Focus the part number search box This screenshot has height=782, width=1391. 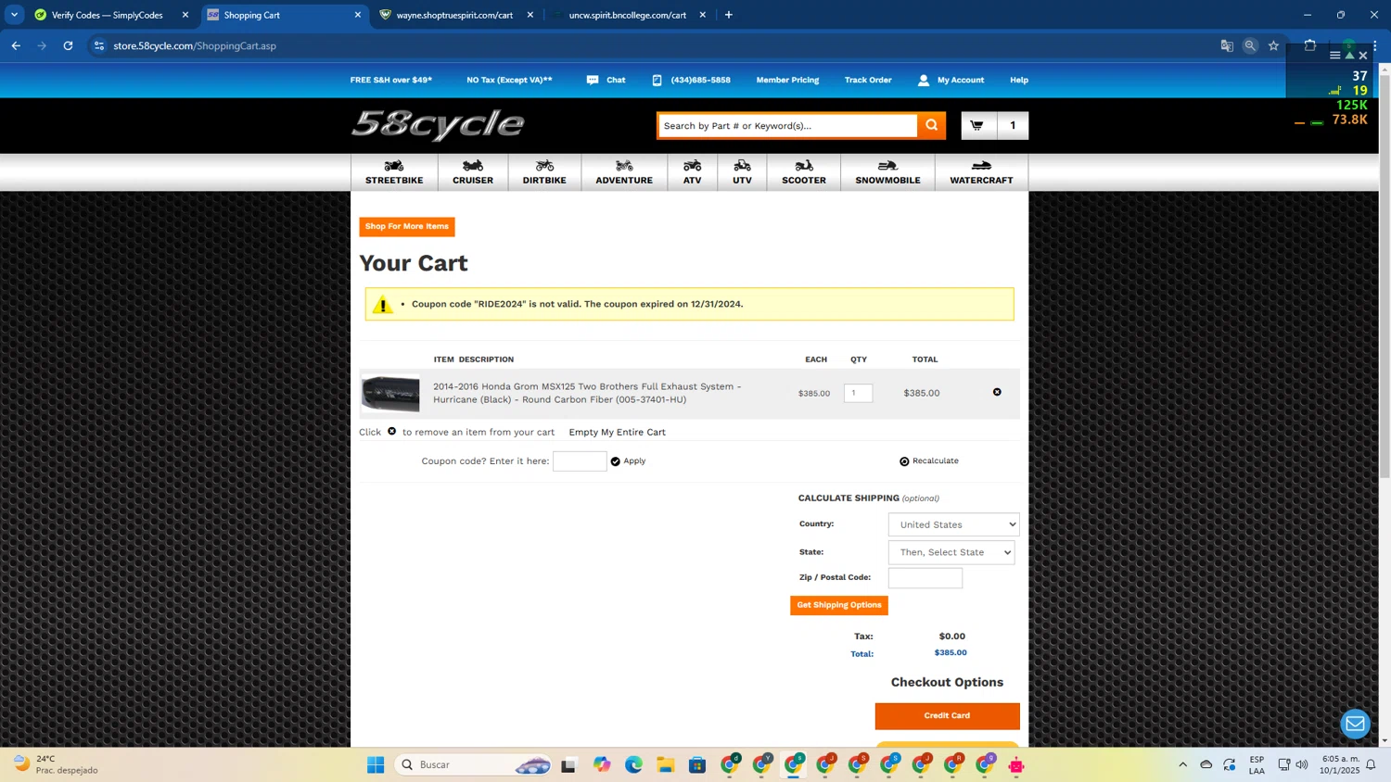(787, 125)
